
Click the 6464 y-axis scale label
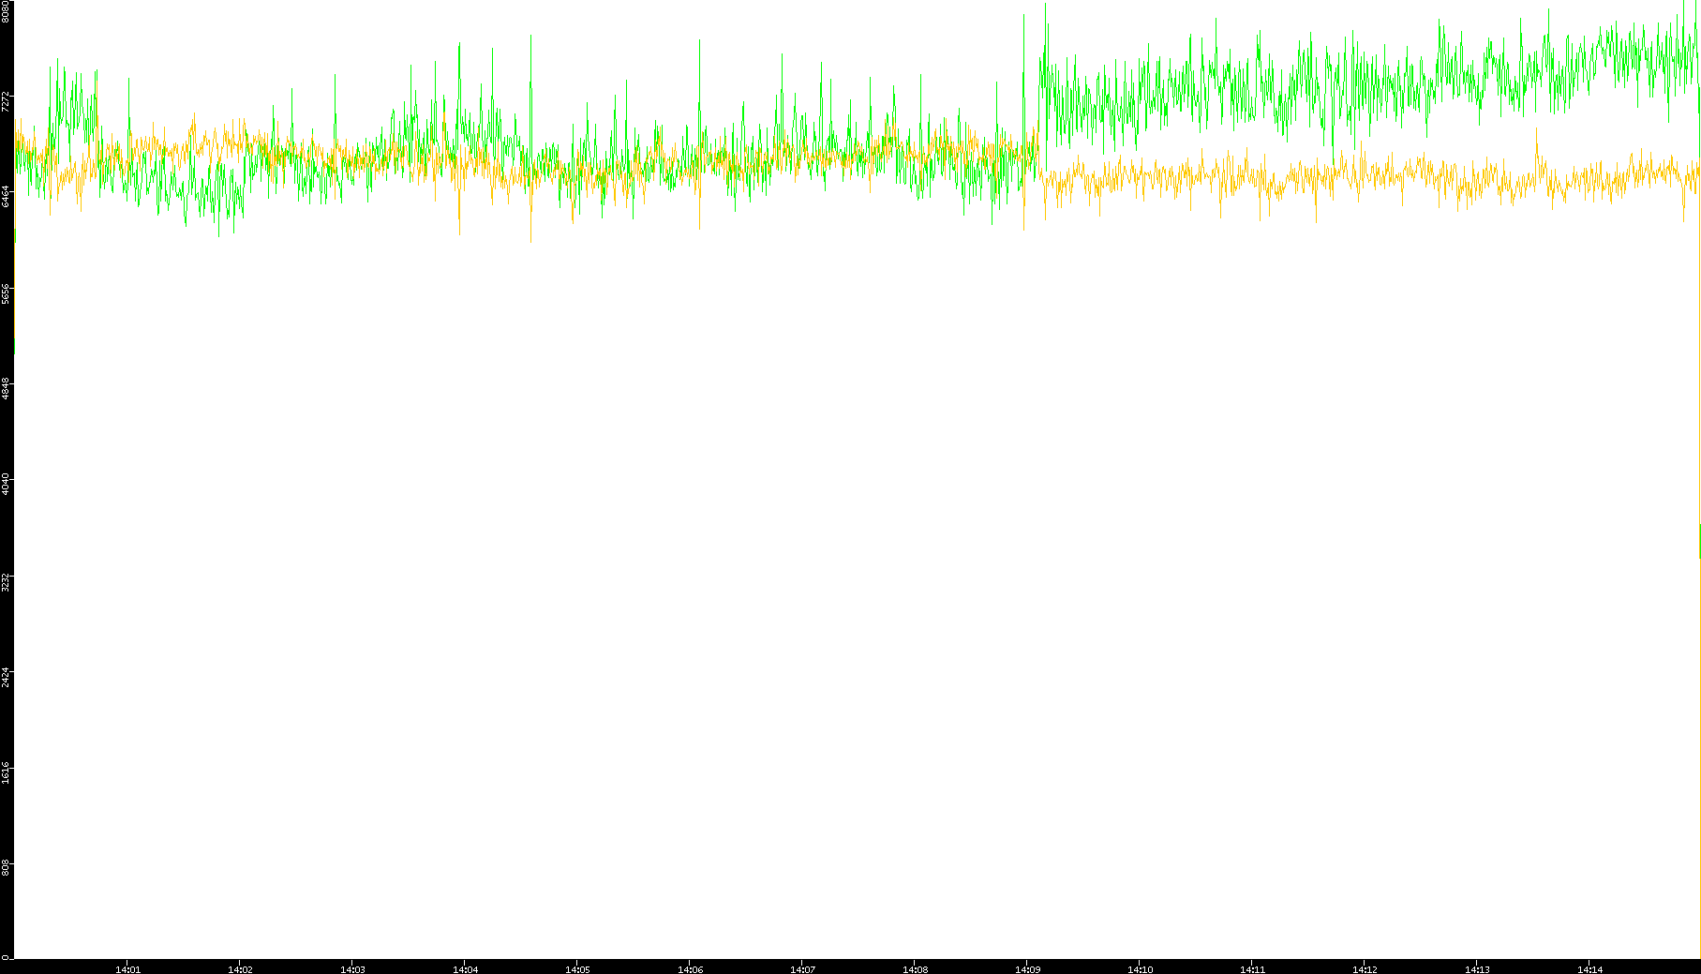[x=6, y=197]
